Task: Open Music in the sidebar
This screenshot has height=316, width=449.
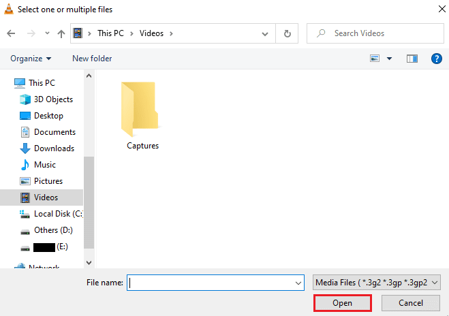Action: tap(45, 165)
